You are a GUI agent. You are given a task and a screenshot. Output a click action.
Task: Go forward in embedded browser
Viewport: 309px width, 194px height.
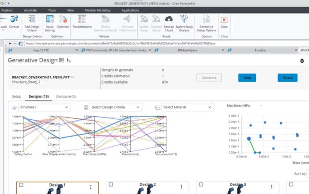pyautogui.click(x=15, y=44)
